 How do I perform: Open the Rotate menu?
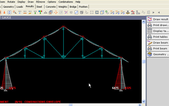click(11, 2)
